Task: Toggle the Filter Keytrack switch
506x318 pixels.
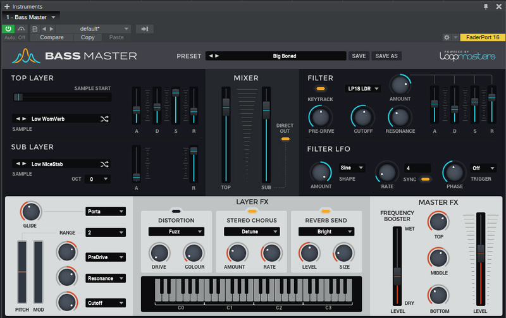Action: coord(321,89)
